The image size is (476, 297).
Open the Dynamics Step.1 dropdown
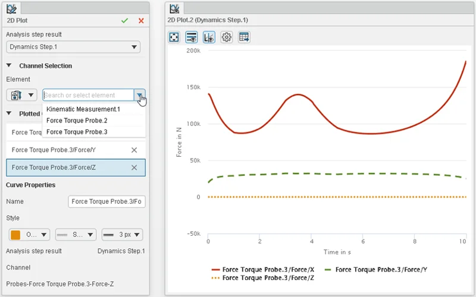click(x=73, y=47)
